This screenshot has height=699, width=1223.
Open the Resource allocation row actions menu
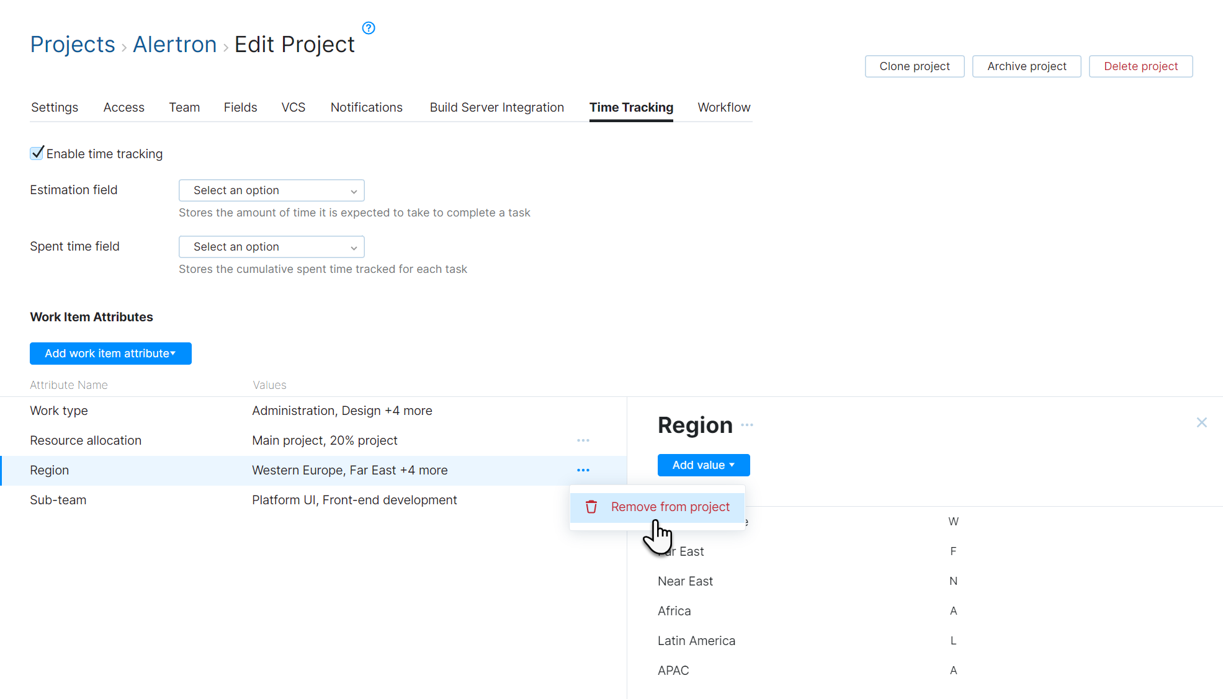[583, 440]
